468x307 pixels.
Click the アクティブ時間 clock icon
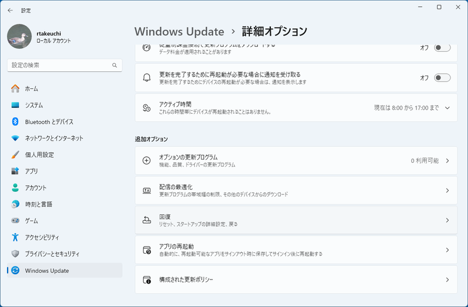point(147,108)
